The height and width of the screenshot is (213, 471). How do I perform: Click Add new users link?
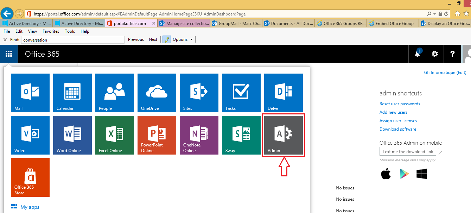[393, 112]
